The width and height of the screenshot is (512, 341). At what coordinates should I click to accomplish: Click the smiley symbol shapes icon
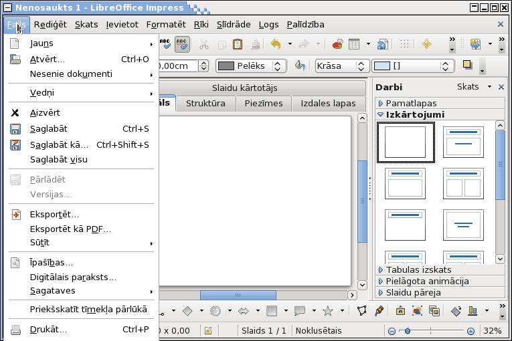pyautogui.click(x=216, y=311)
